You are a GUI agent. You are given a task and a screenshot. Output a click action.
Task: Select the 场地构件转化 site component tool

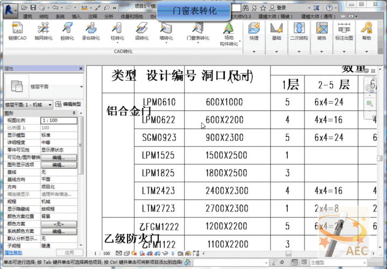[229, 34]
